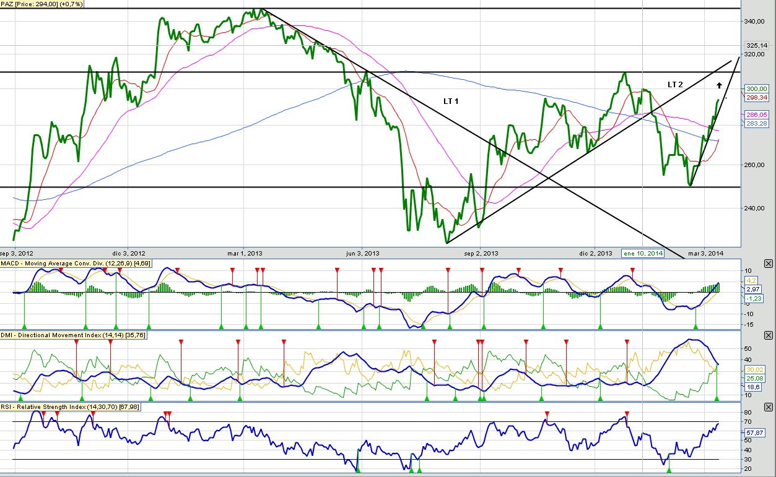Click the PAZ price title label
Image resolution: width=776 pixels, height=477 pixels.
point(43,4)
